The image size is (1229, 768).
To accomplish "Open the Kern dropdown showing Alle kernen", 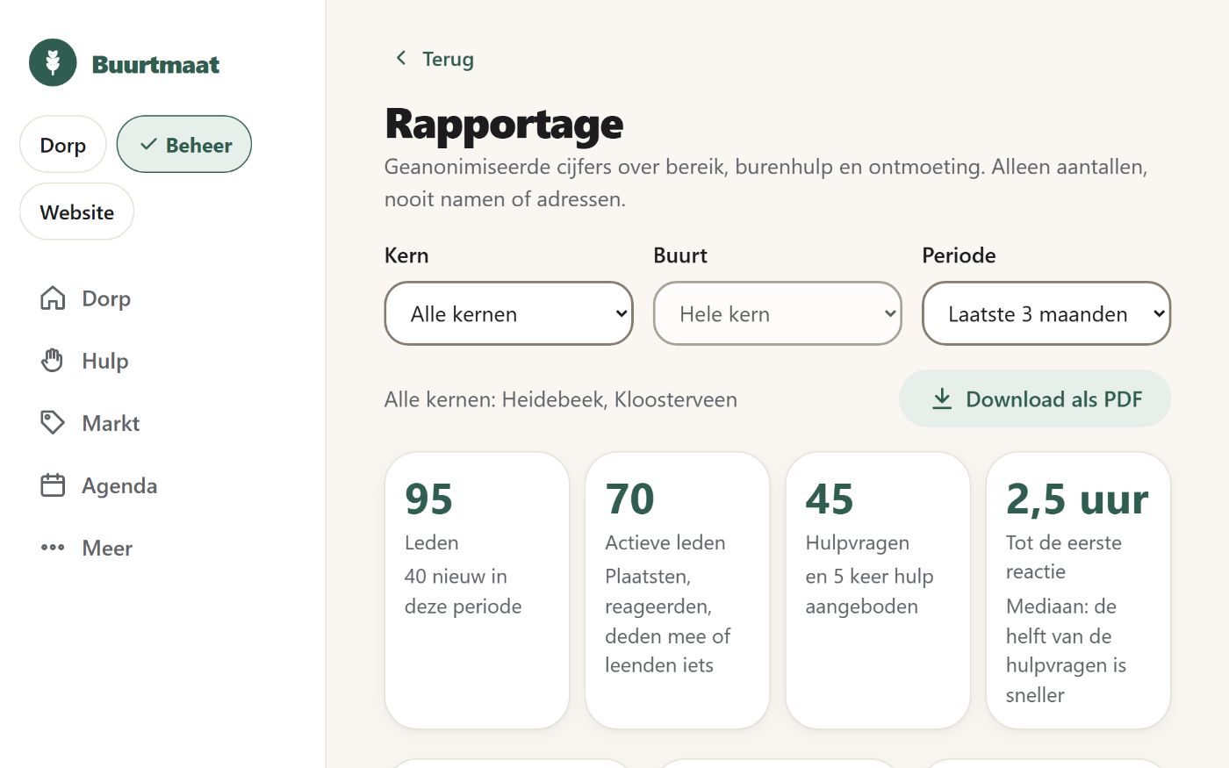I will click(x=509, y=313).
